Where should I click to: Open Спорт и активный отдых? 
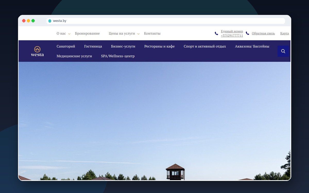coord(205,46)
